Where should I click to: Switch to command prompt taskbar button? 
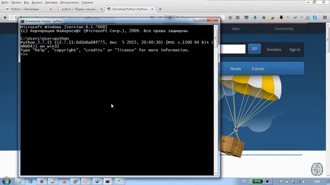point(107,181)
